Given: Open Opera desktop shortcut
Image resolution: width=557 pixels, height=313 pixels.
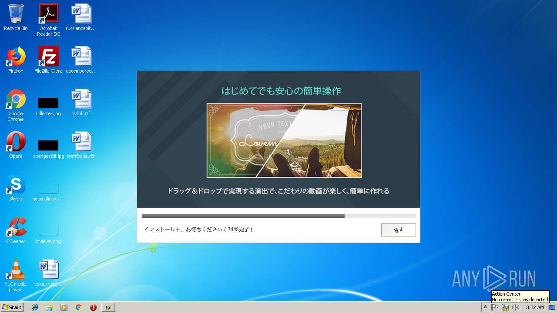Looking at the screenshot, I should tap(16, 145).
